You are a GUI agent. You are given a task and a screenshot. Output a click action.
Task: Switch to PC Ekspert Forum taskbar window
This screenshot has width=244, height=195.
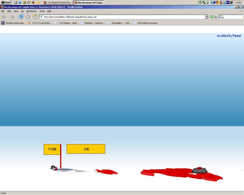(58, 2)
